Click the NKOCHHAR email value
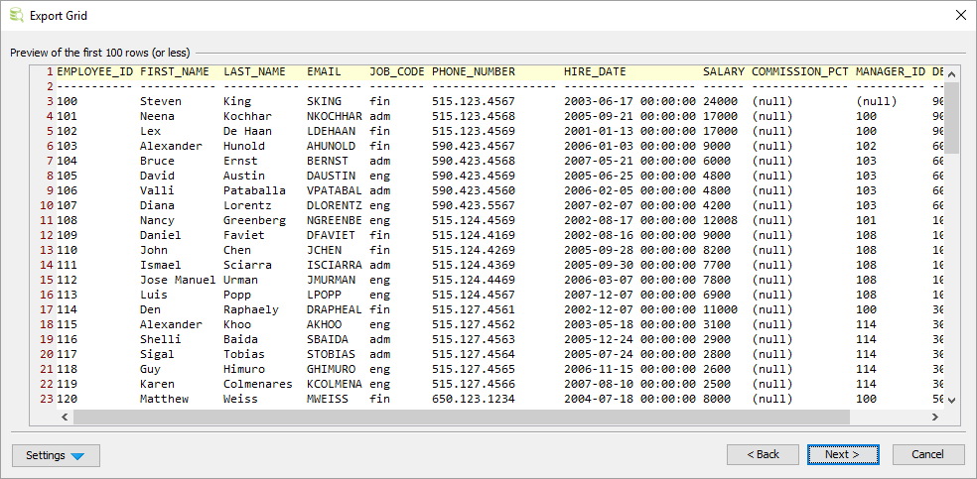 point(335,116)
